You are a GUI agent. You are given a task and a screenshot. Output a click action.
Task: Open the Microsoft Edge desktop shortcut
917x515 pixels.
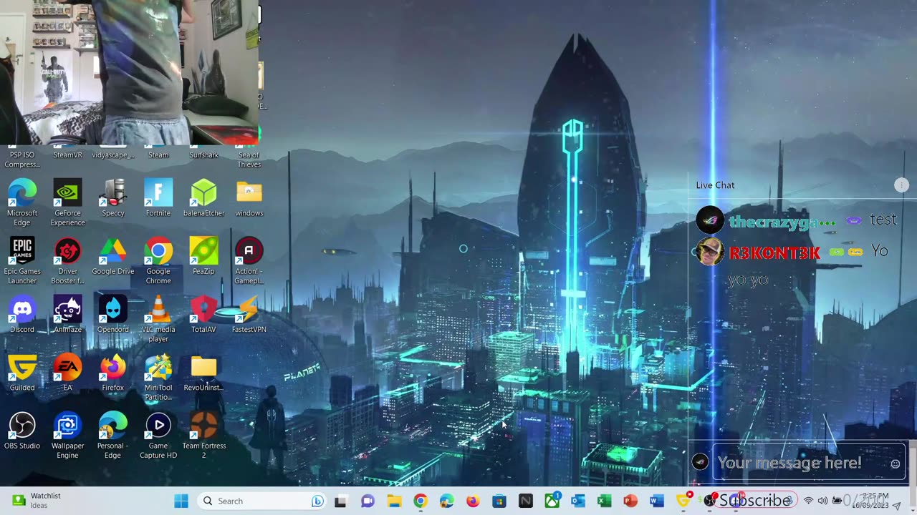coord(22,202)
